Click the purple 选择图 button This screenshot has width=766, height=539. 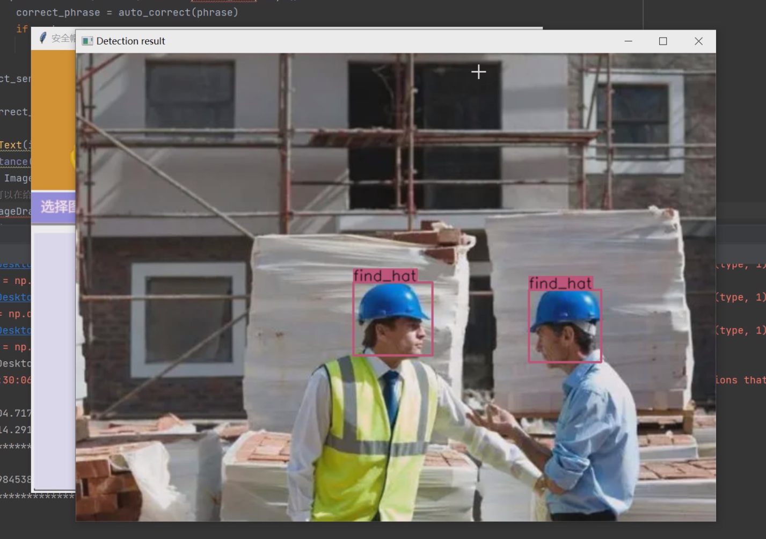[x=54, y=207]
